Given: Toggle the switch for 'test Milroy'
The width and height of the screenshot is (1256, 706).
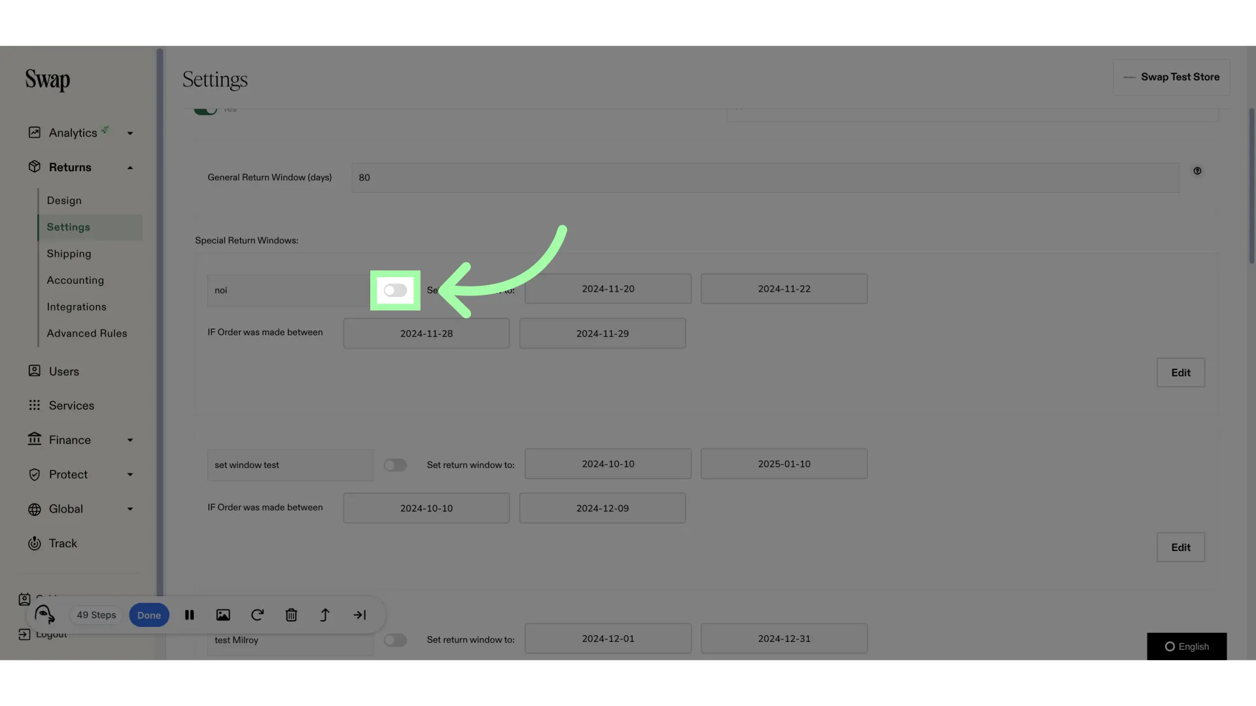Looking at the screenshot, I should pos(395,640).
